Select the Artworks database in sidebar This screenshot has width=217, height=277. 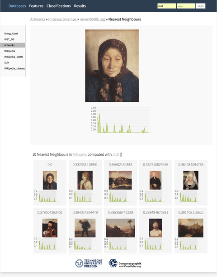coord(13,45)
